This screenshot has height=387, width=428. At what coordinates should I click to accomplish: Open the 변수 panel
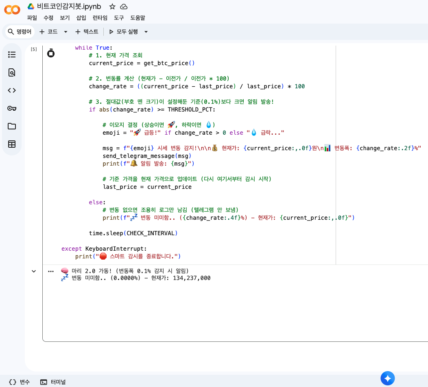[x=20, y=382]
